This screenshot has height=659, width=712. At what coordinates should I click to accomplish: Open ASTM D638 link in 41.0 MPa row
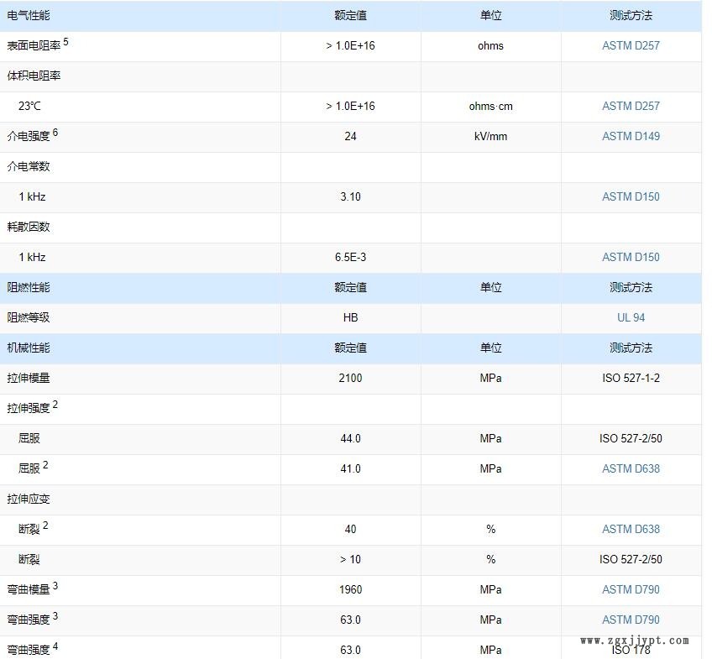631,468
